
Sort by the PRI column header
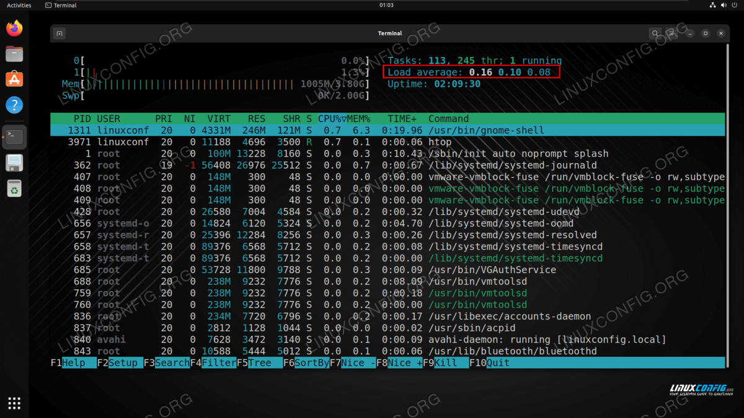click(x=164, y=119)
